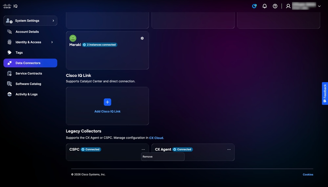
Task: Click the CSPC card title
Action: [74, 149]
